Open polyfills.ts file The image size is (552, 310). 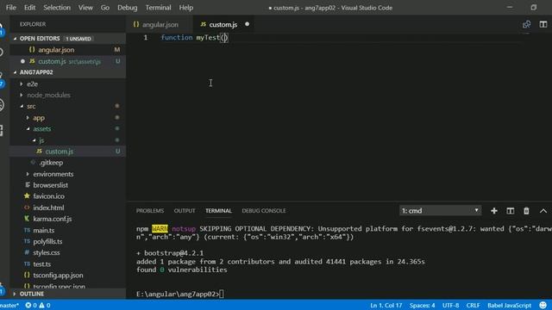point(67,241)
